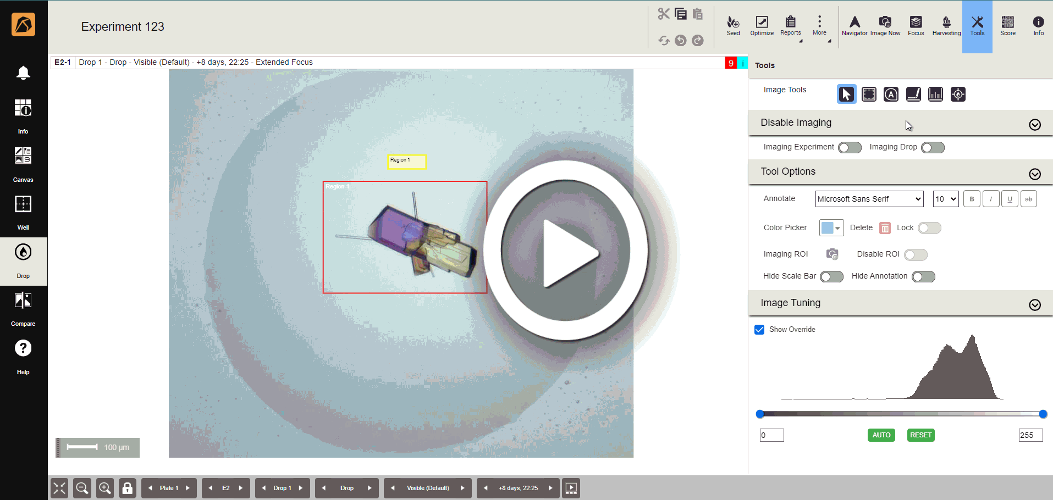The width and height of the screenshot is (1053, 500).
Task: Click the zoom out magnifier icon
Action: coord(82,488)
